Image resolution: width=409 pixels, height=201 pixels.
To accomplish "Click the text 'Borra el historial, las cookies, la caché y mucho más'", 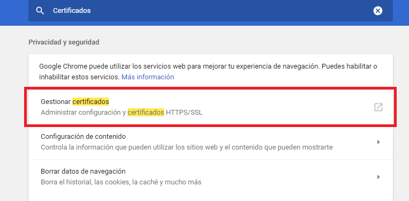I will (121, 182).
